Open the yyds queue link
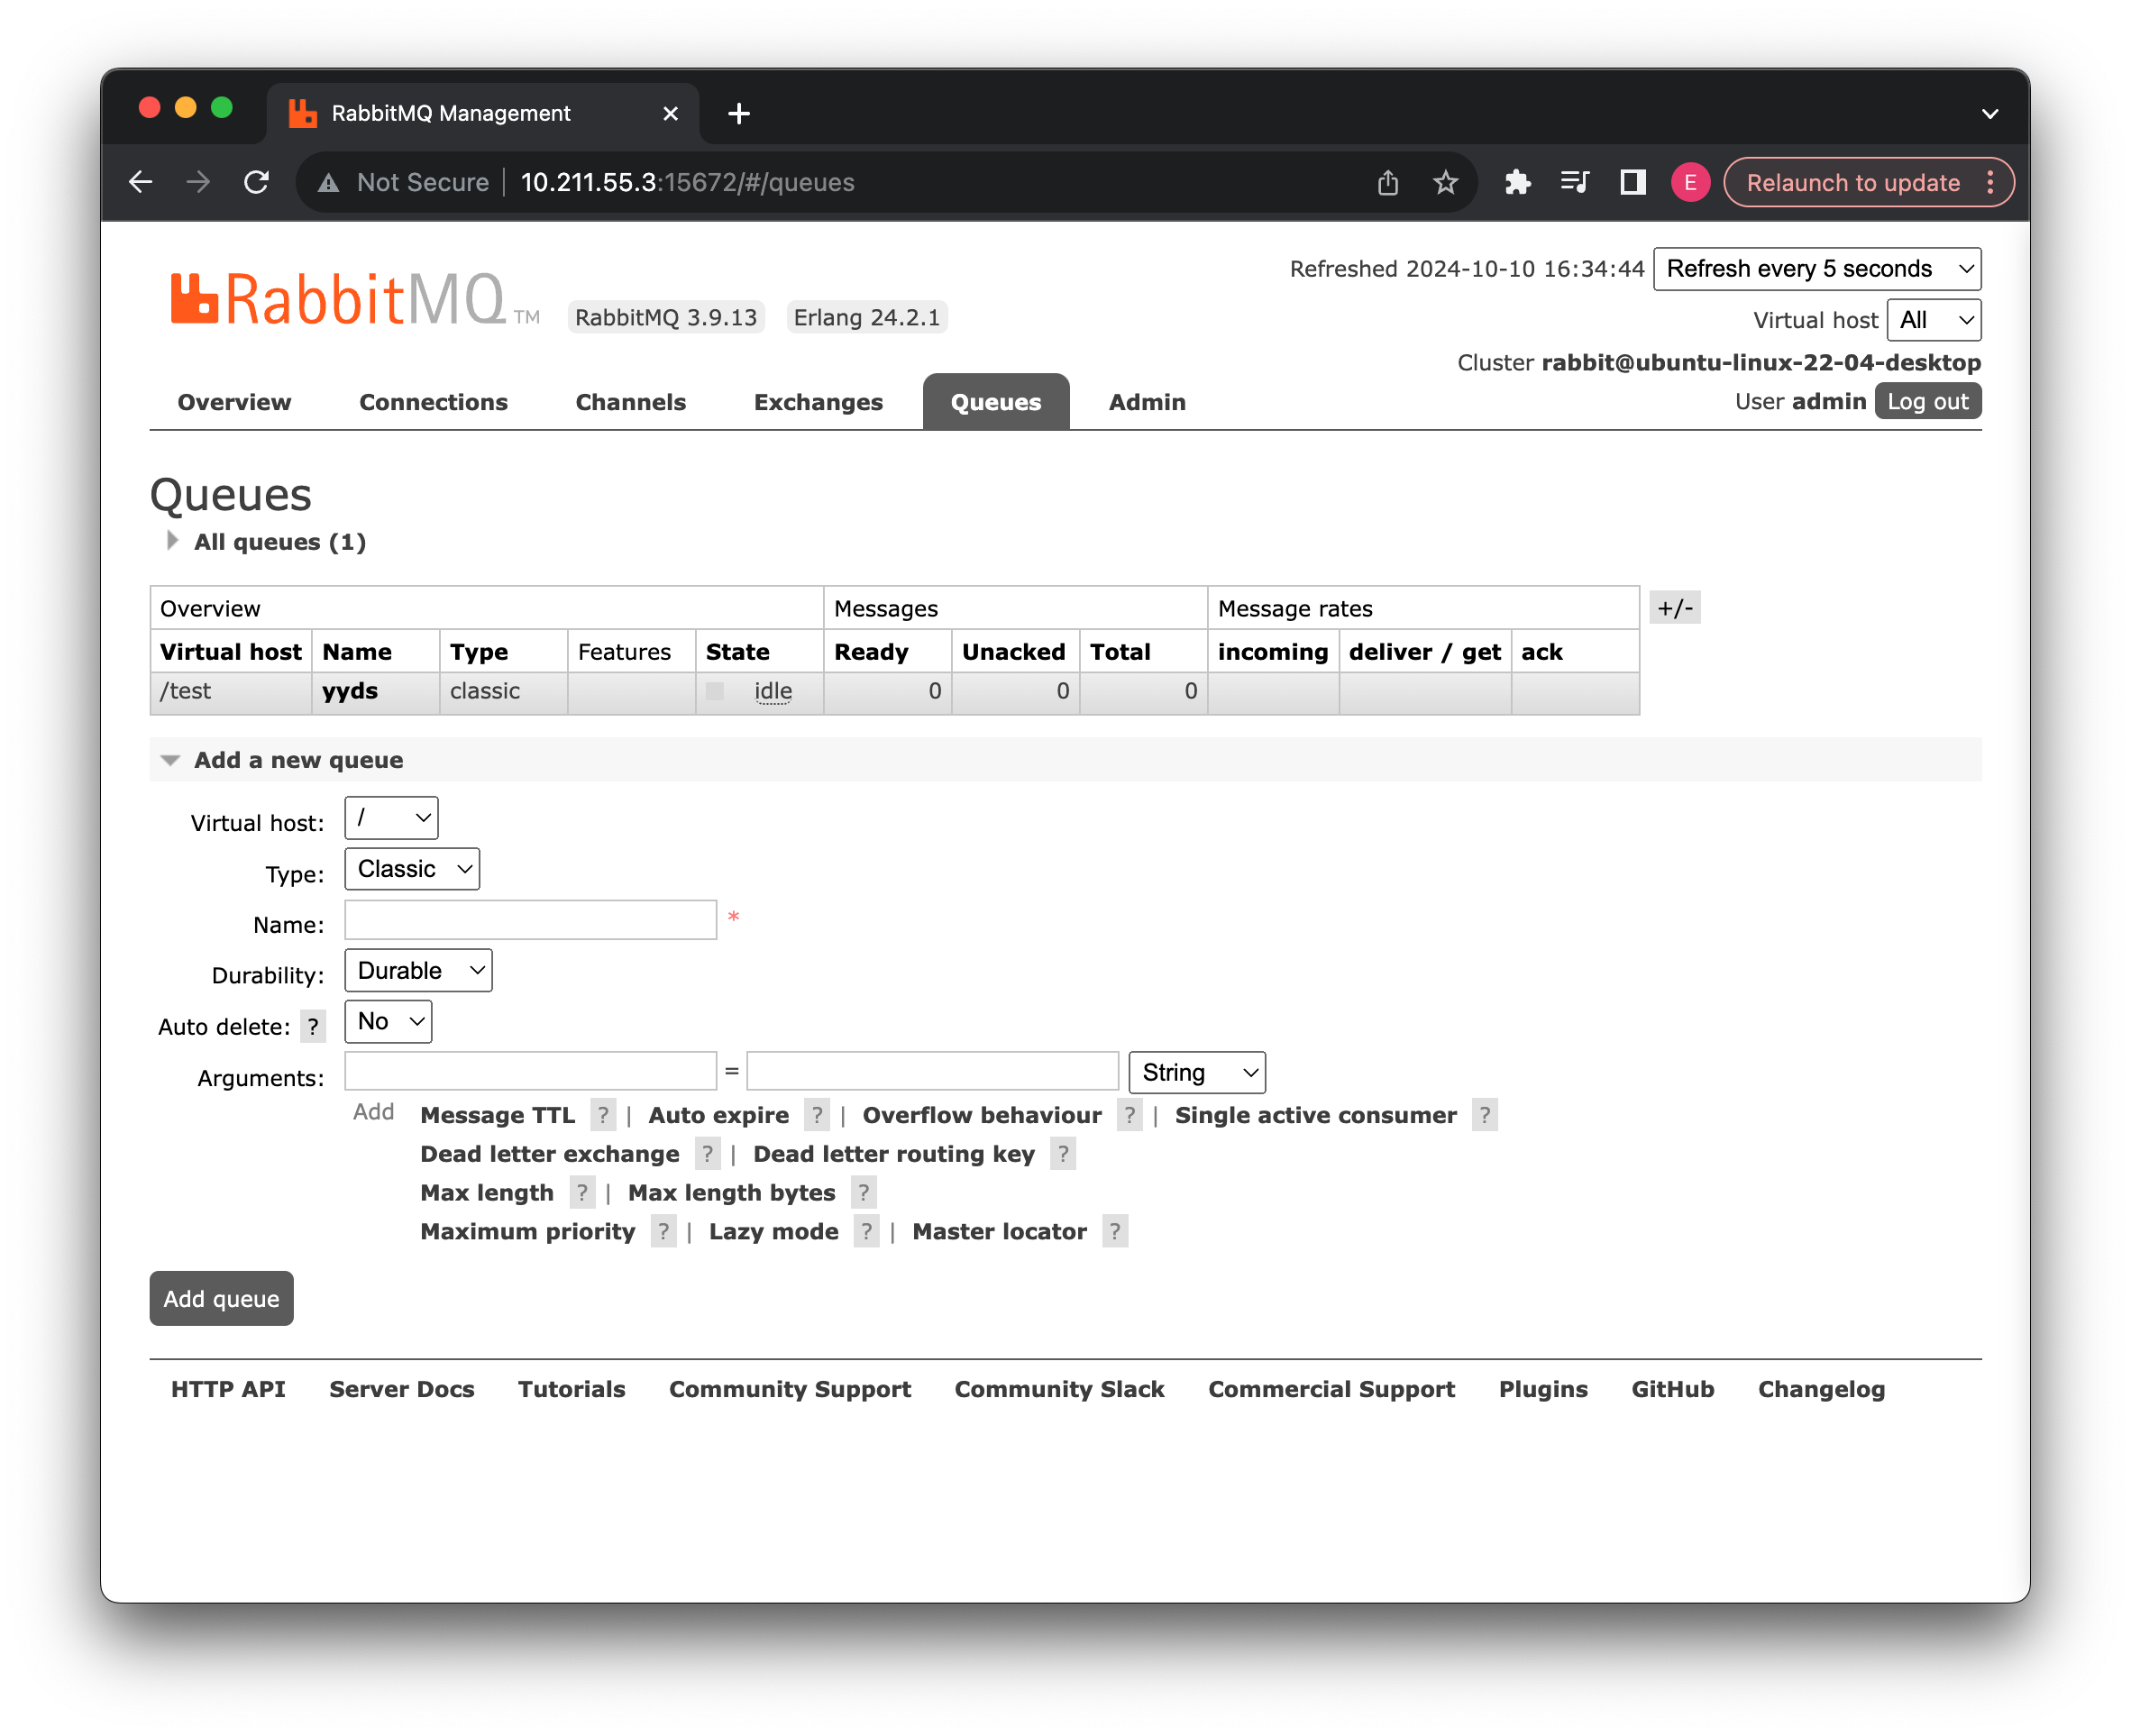The height and width of the screenshot is (1736, 2131). click(x=349, y=691)
